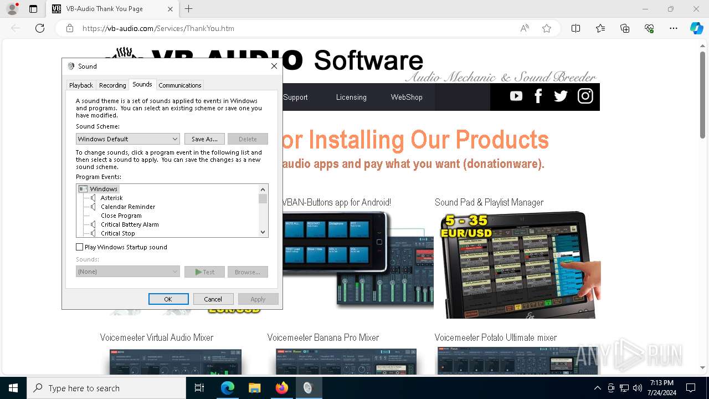The height and width of the screenshot is (399, 709).
Task: Click Program Events scrollbar up arrow
Action: pos(263,189)
